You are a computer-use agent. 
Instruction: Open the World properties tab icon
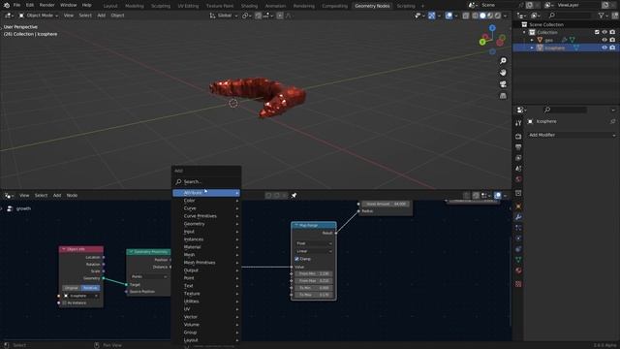[x=518, y=179]
